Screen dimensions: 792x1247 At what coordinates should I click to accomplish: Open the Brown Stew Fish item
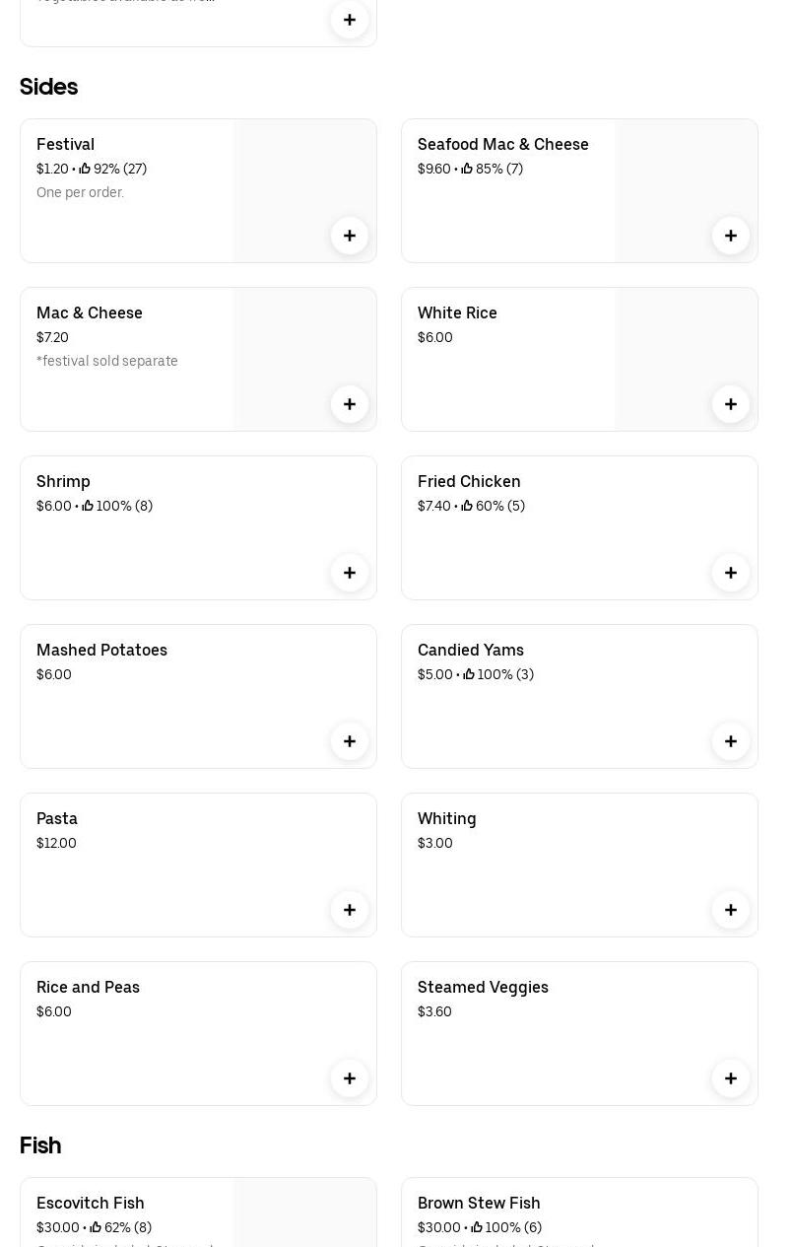click(x=479, y=1203)
